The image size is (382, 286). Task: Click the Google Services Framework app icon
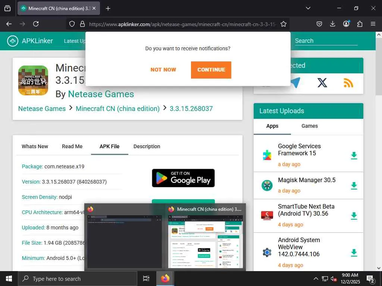267,155
